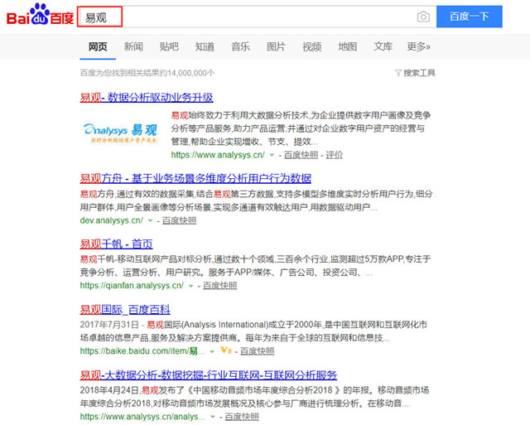Click the search input containing 易观
Viewport: 530px width, 425px height.
click(257, 17)
